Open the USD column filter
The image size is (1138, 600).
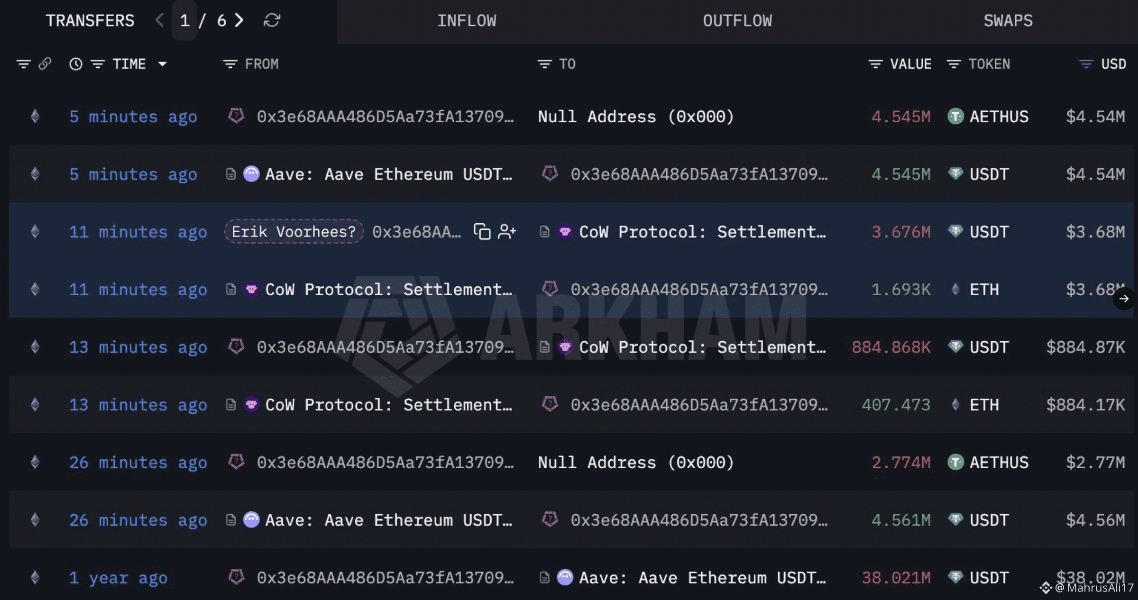(1085, 64)
